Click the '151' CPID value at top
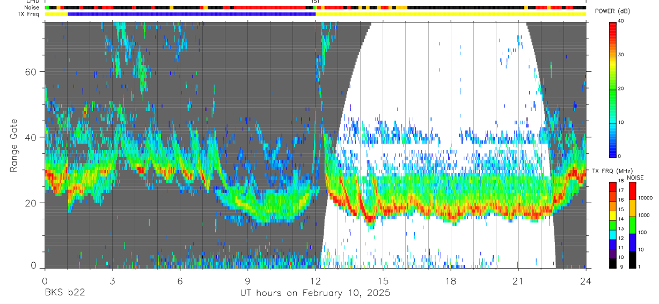This screenshot has height=304, width=659. click(x=316, y=2)
